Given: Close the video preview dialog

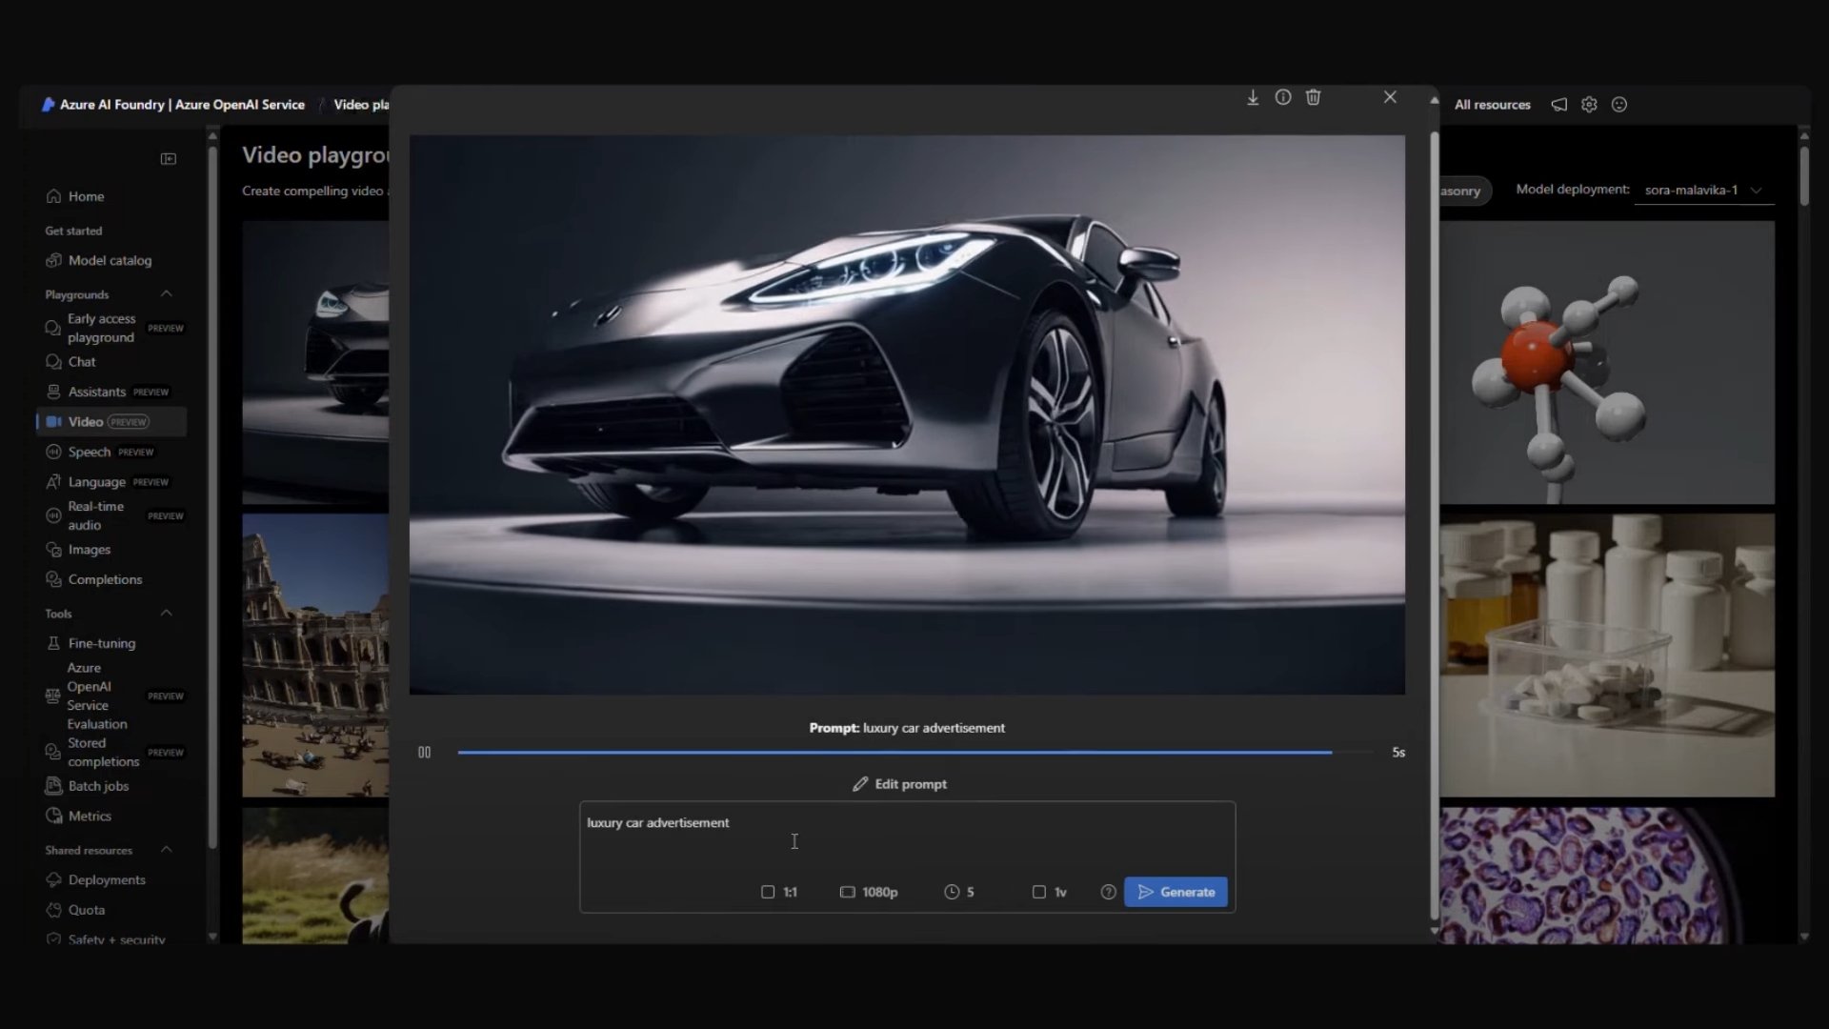Looking at the screenshot, I should coord(1390,97).
